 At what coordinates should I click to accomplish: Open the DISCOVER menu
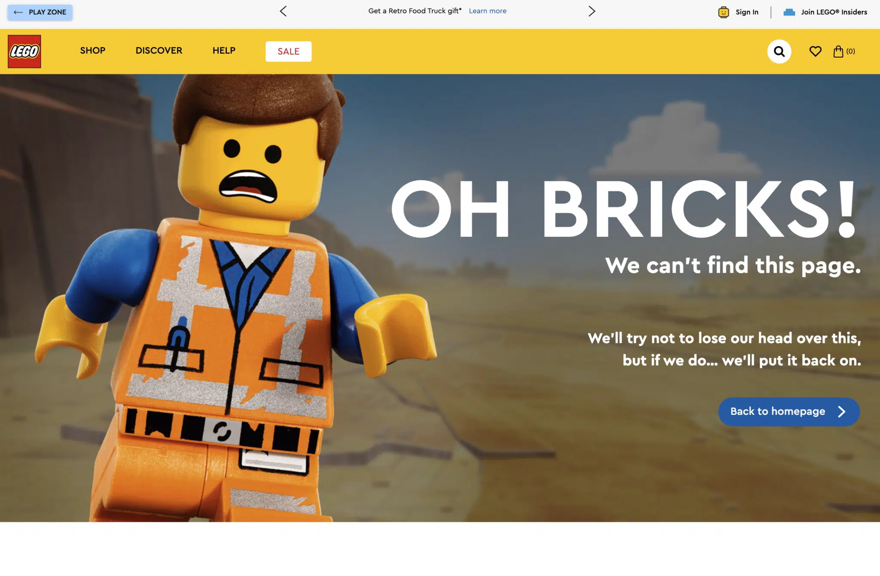(159, 51)
